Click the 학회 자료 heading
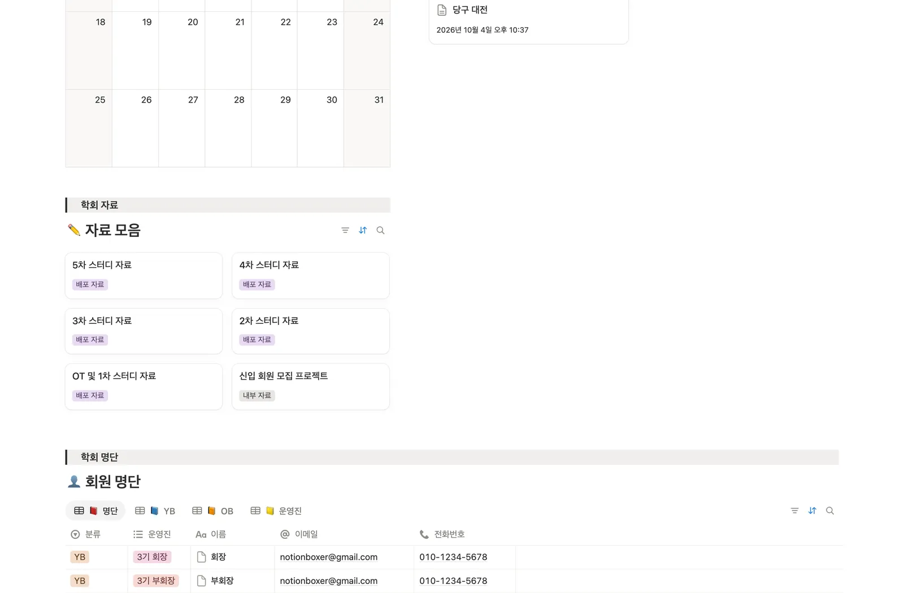The image size is (904, 593). (99, 205)
